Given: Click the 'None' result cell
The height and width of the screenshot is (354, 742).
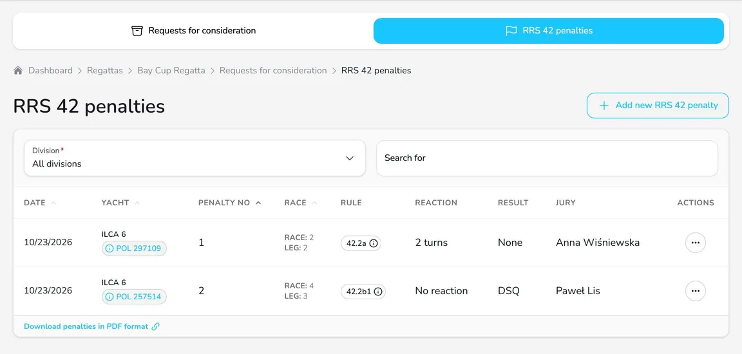Looking at the screenshot, I should click(510, 243).
